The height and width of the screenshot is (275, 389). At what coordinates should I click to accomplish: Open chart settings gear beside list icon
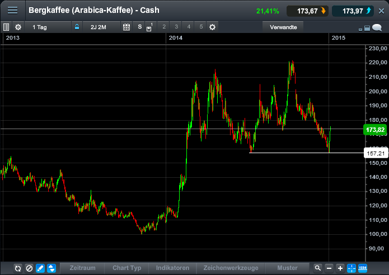(18, 27)
